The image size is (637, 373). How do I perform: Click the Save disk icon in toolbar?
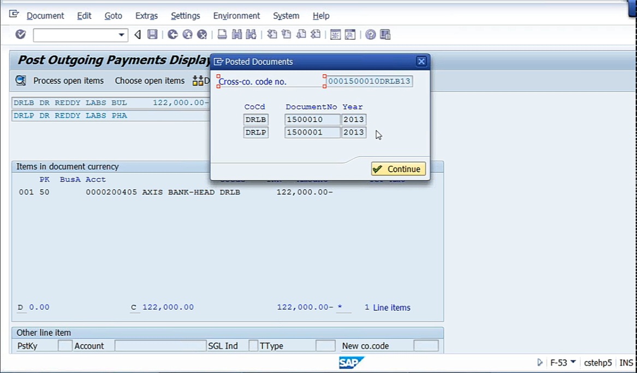152,34
